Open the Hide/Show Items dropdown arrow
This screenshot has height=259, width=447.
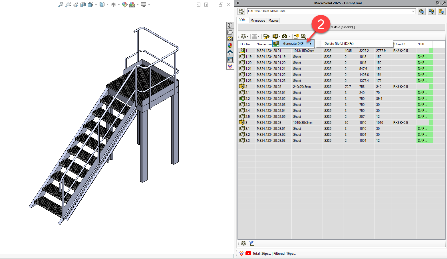(x=119, y=5)
